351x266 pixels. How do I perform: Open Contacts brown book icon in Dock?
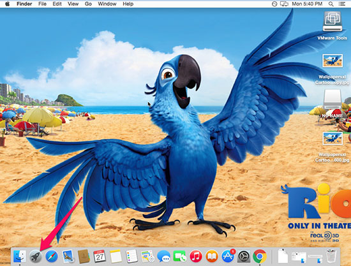[84, 256]
